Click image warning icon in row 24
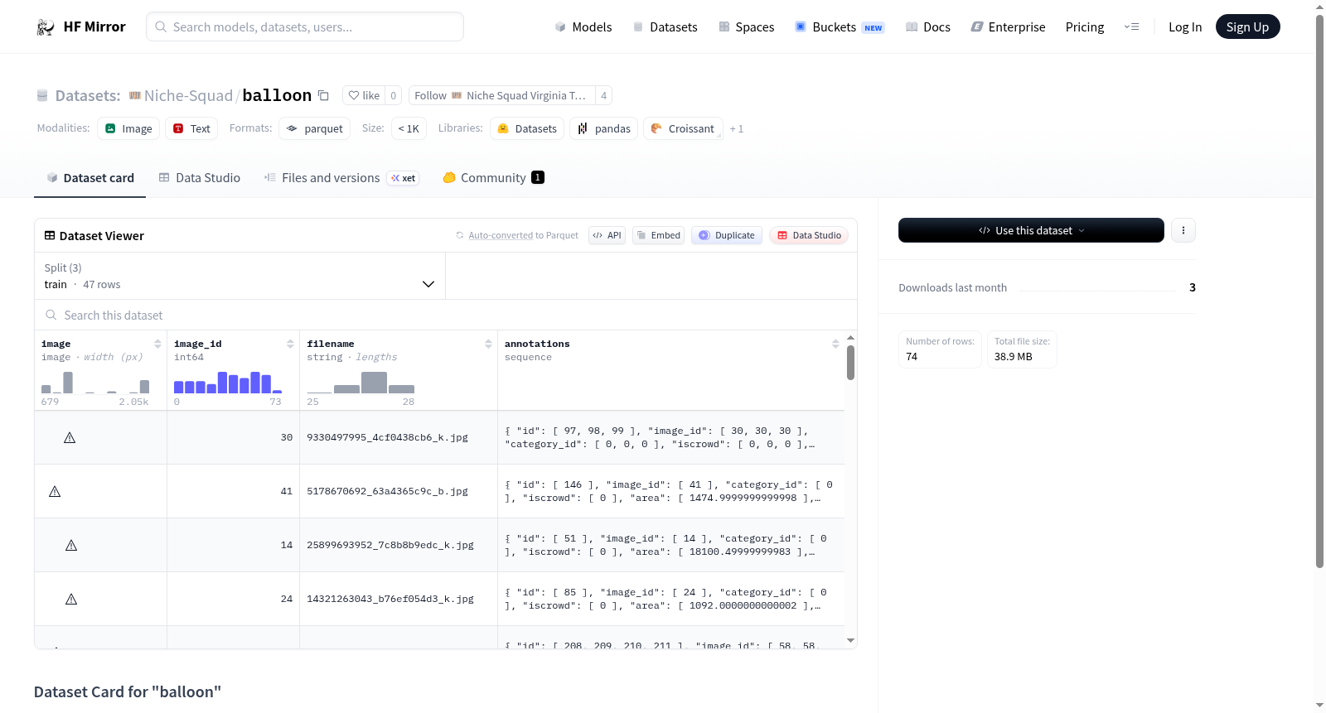The width and height of the screenshot is (1326, 713). point(71,599)
